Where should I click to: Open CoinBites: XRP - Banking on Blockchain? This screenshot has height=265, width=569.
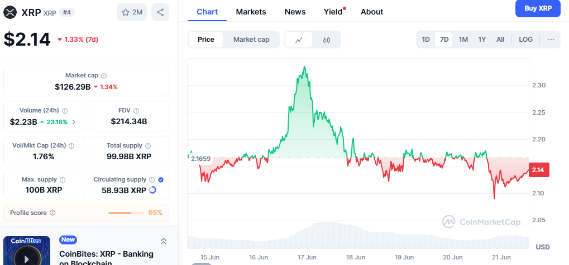click(106, 258)
